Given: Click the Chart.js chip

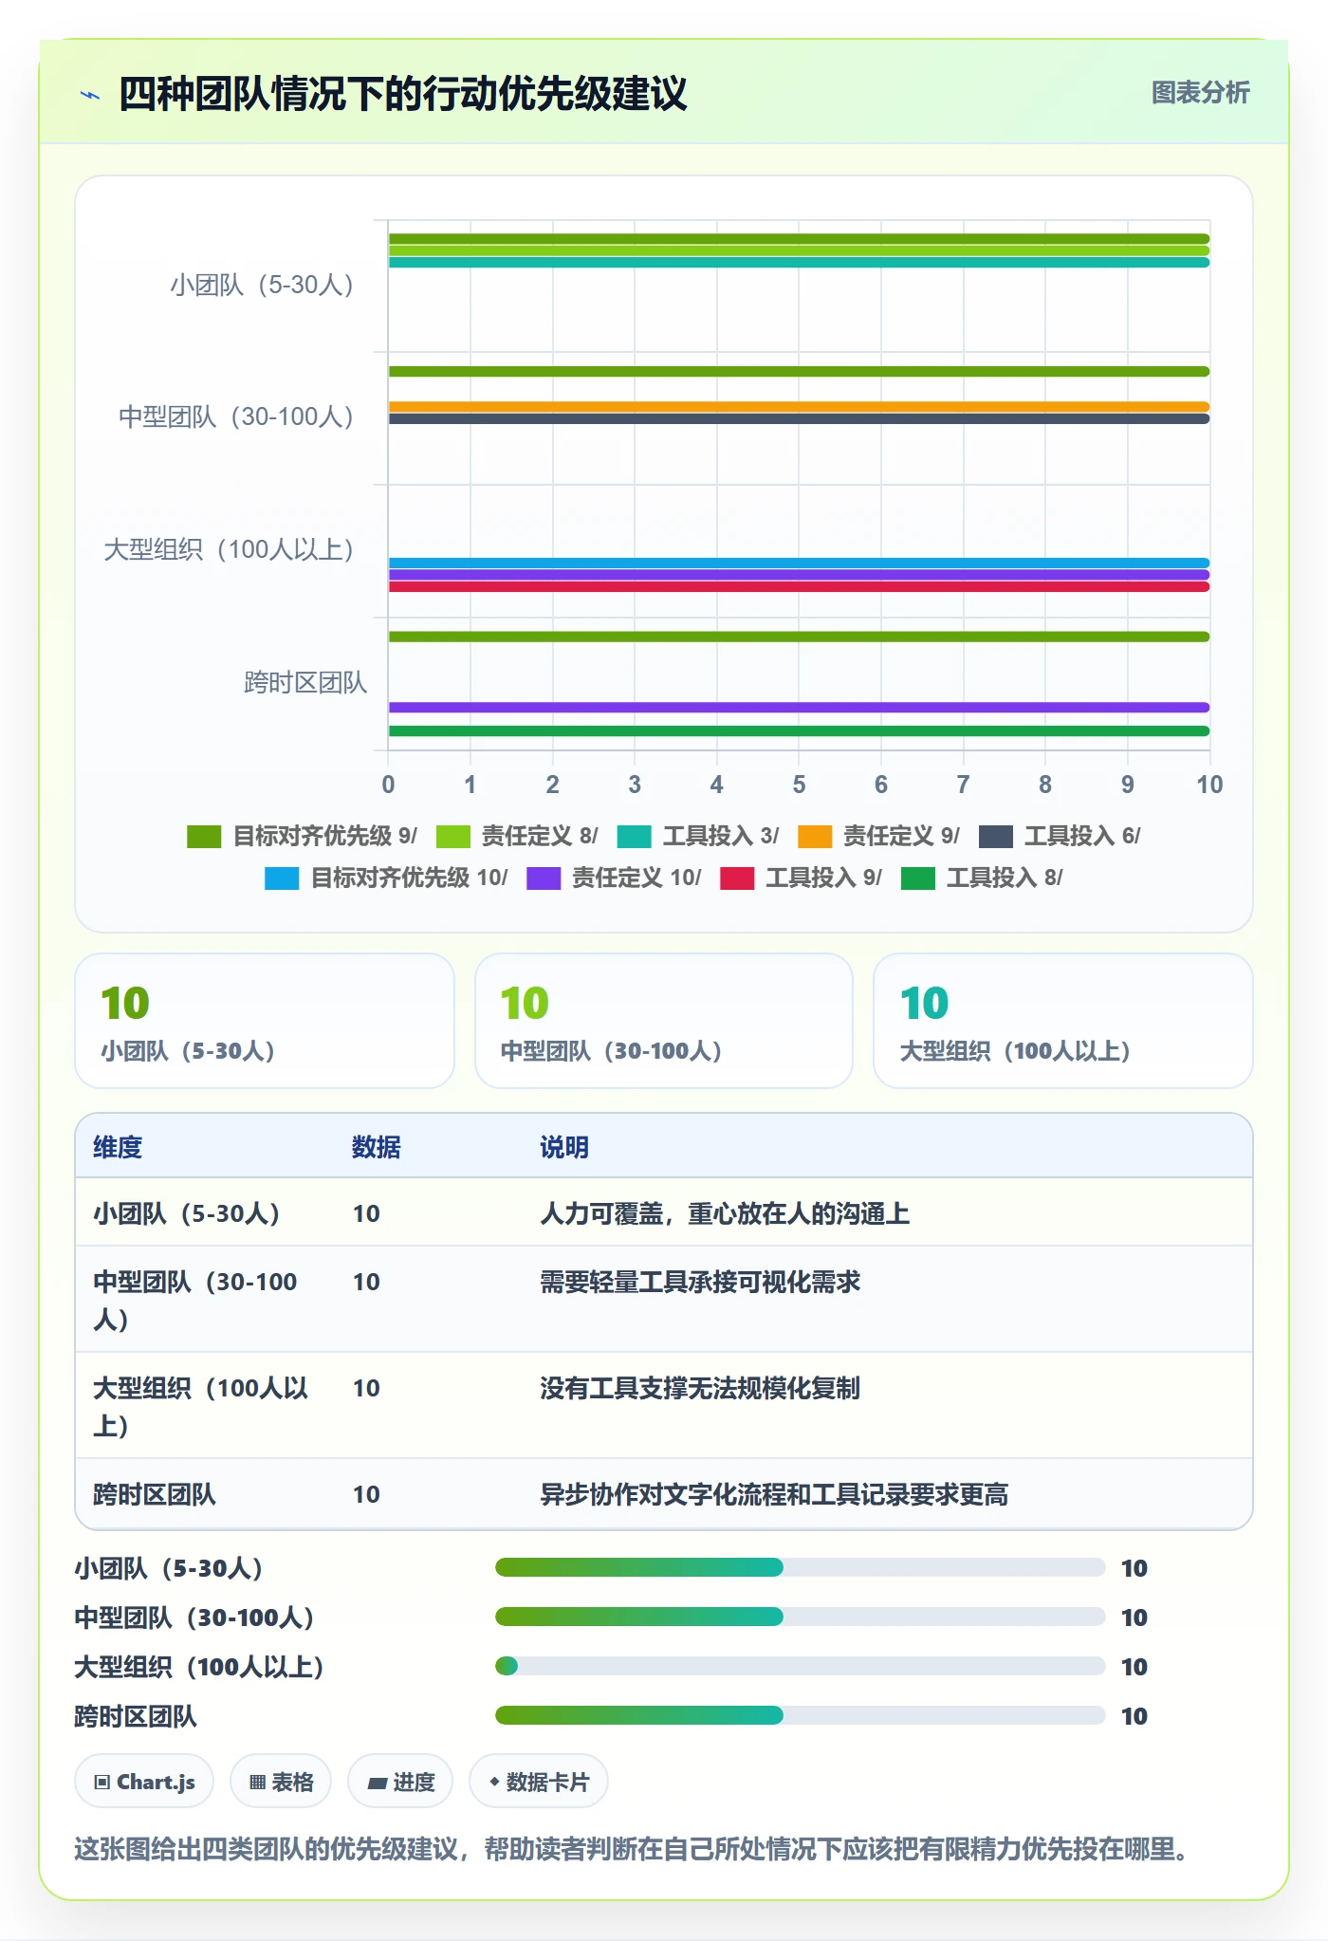Looking at the screenshot, I should 144,1782.
